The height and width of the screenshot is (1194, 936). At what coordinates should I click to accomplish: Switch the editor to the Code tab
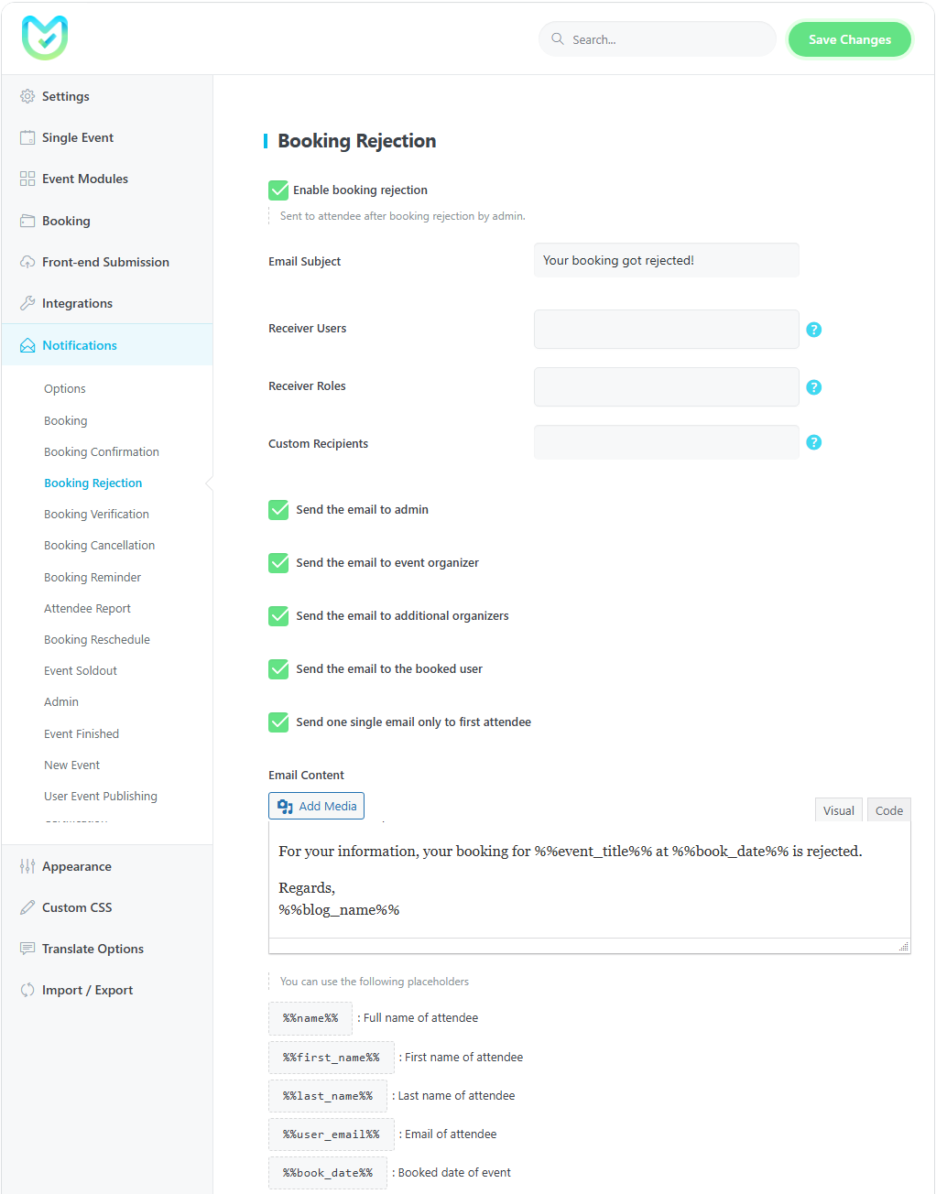click(888, 810)
